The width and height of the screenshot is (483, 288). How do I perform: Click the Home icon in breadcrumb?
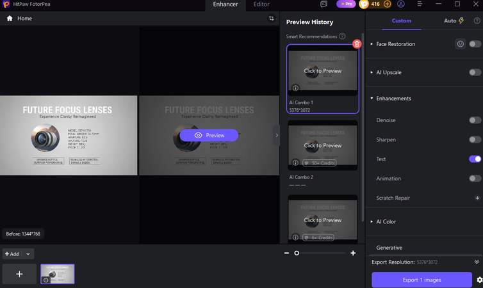10,19
